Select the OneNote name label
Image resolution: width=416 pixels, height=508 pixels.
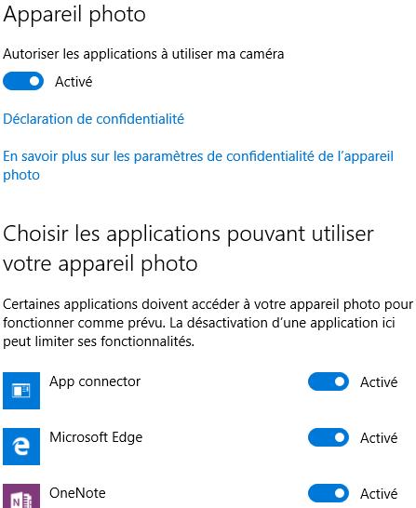point(77,493)
